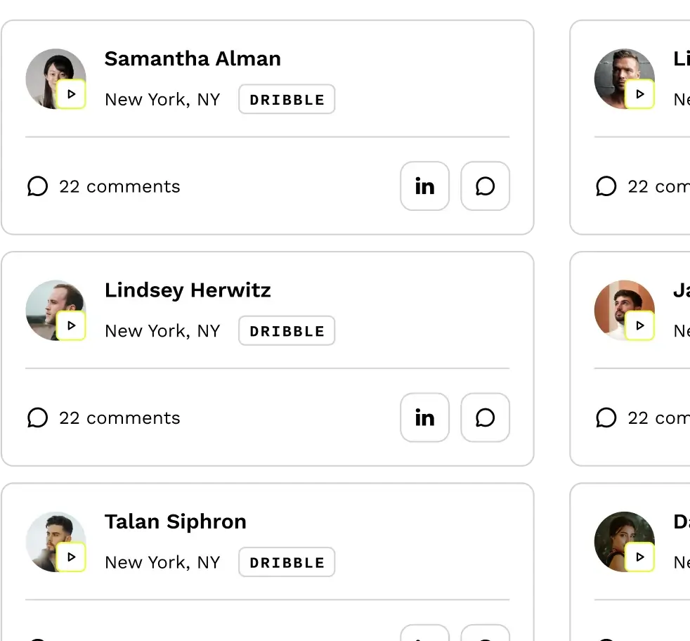Click chat bubble button on Samantha Alman's card

click(485, 186)
